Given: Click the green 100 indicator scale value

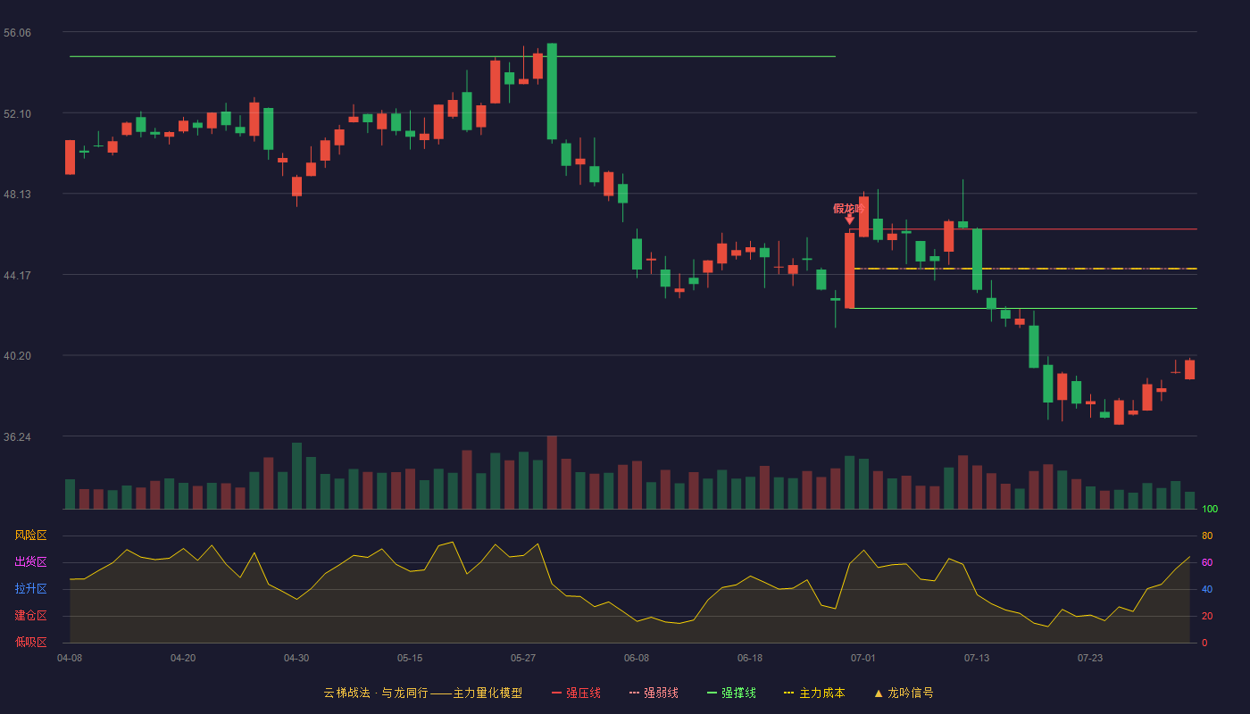Looking at the screenshot, I should 1210,510.
